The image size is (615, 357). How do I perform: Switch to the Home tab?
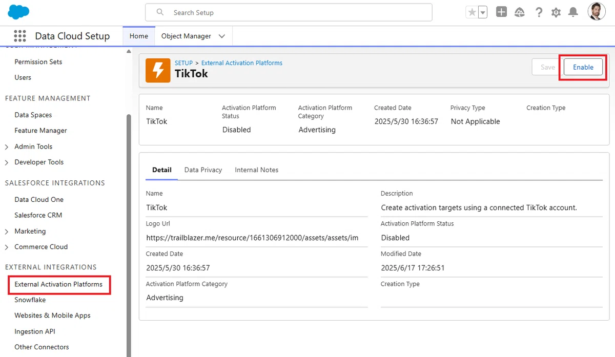(139, 36)
